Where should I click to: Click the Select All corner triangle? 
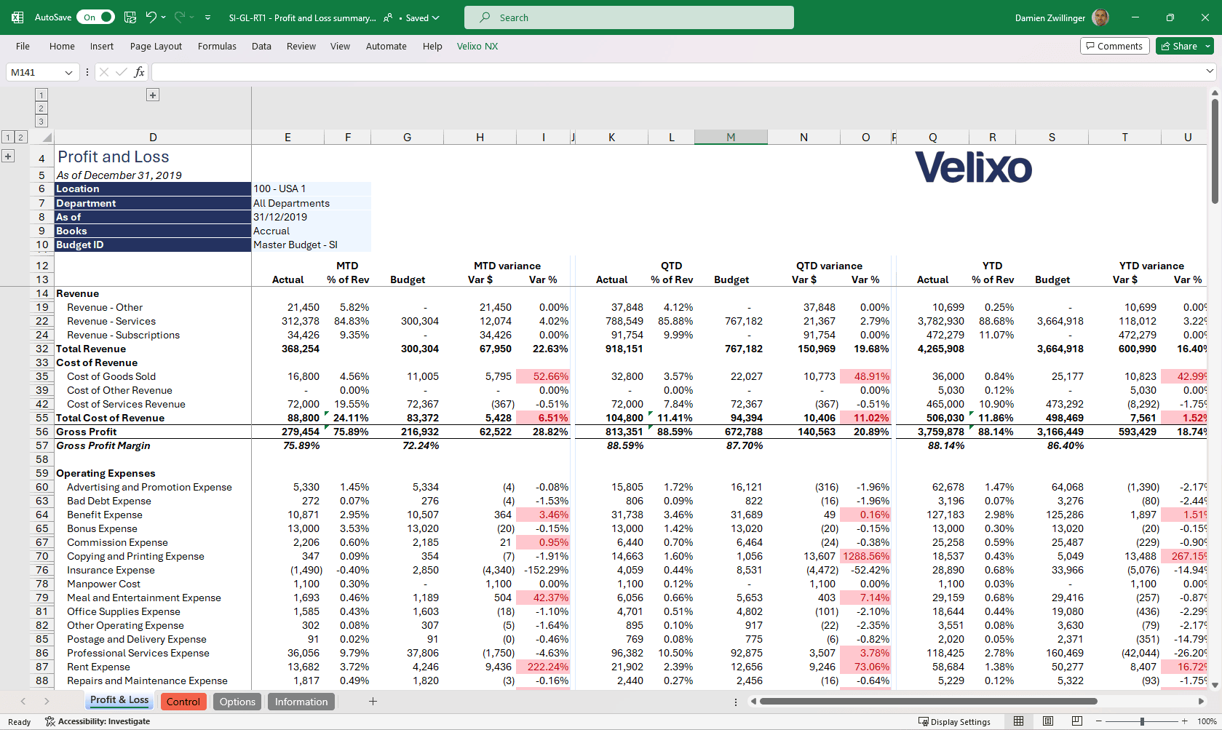(x=47, y=138)
